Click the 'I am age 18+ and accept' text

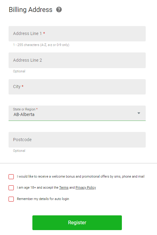(38, 187)
